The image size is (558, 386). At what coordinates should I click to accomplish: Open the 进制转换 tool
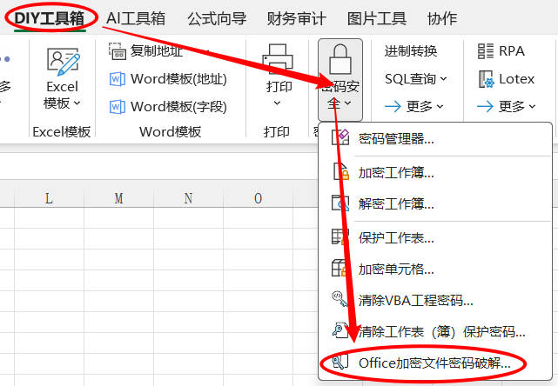click(x=411, y=51)
